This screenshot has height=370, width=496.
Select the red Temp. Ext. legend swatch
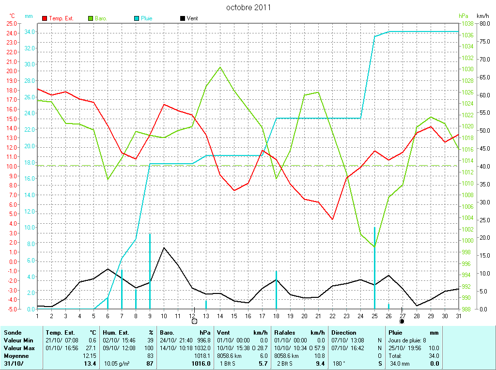pyautogui.click(x=45, y=18)
